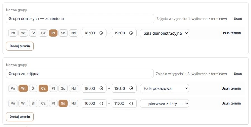This screenshot has height=127, width=251.
Task: Toggle So day in Hala pokazowa row
Action: (63, 88)
